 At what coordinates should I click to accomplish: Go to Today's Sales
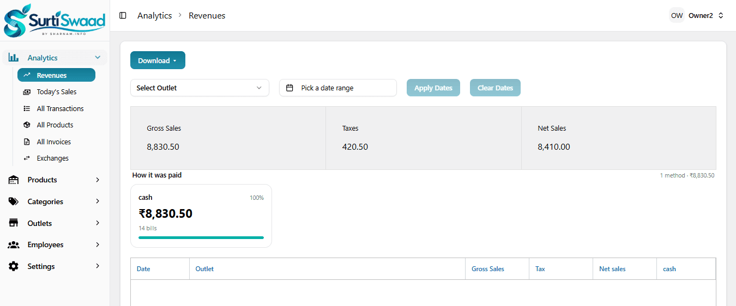56,92
